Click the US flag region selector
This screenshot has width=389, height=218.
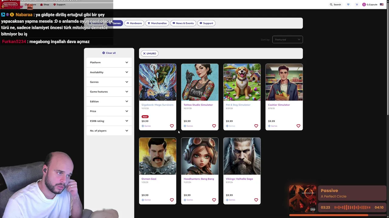pos(382,5)
